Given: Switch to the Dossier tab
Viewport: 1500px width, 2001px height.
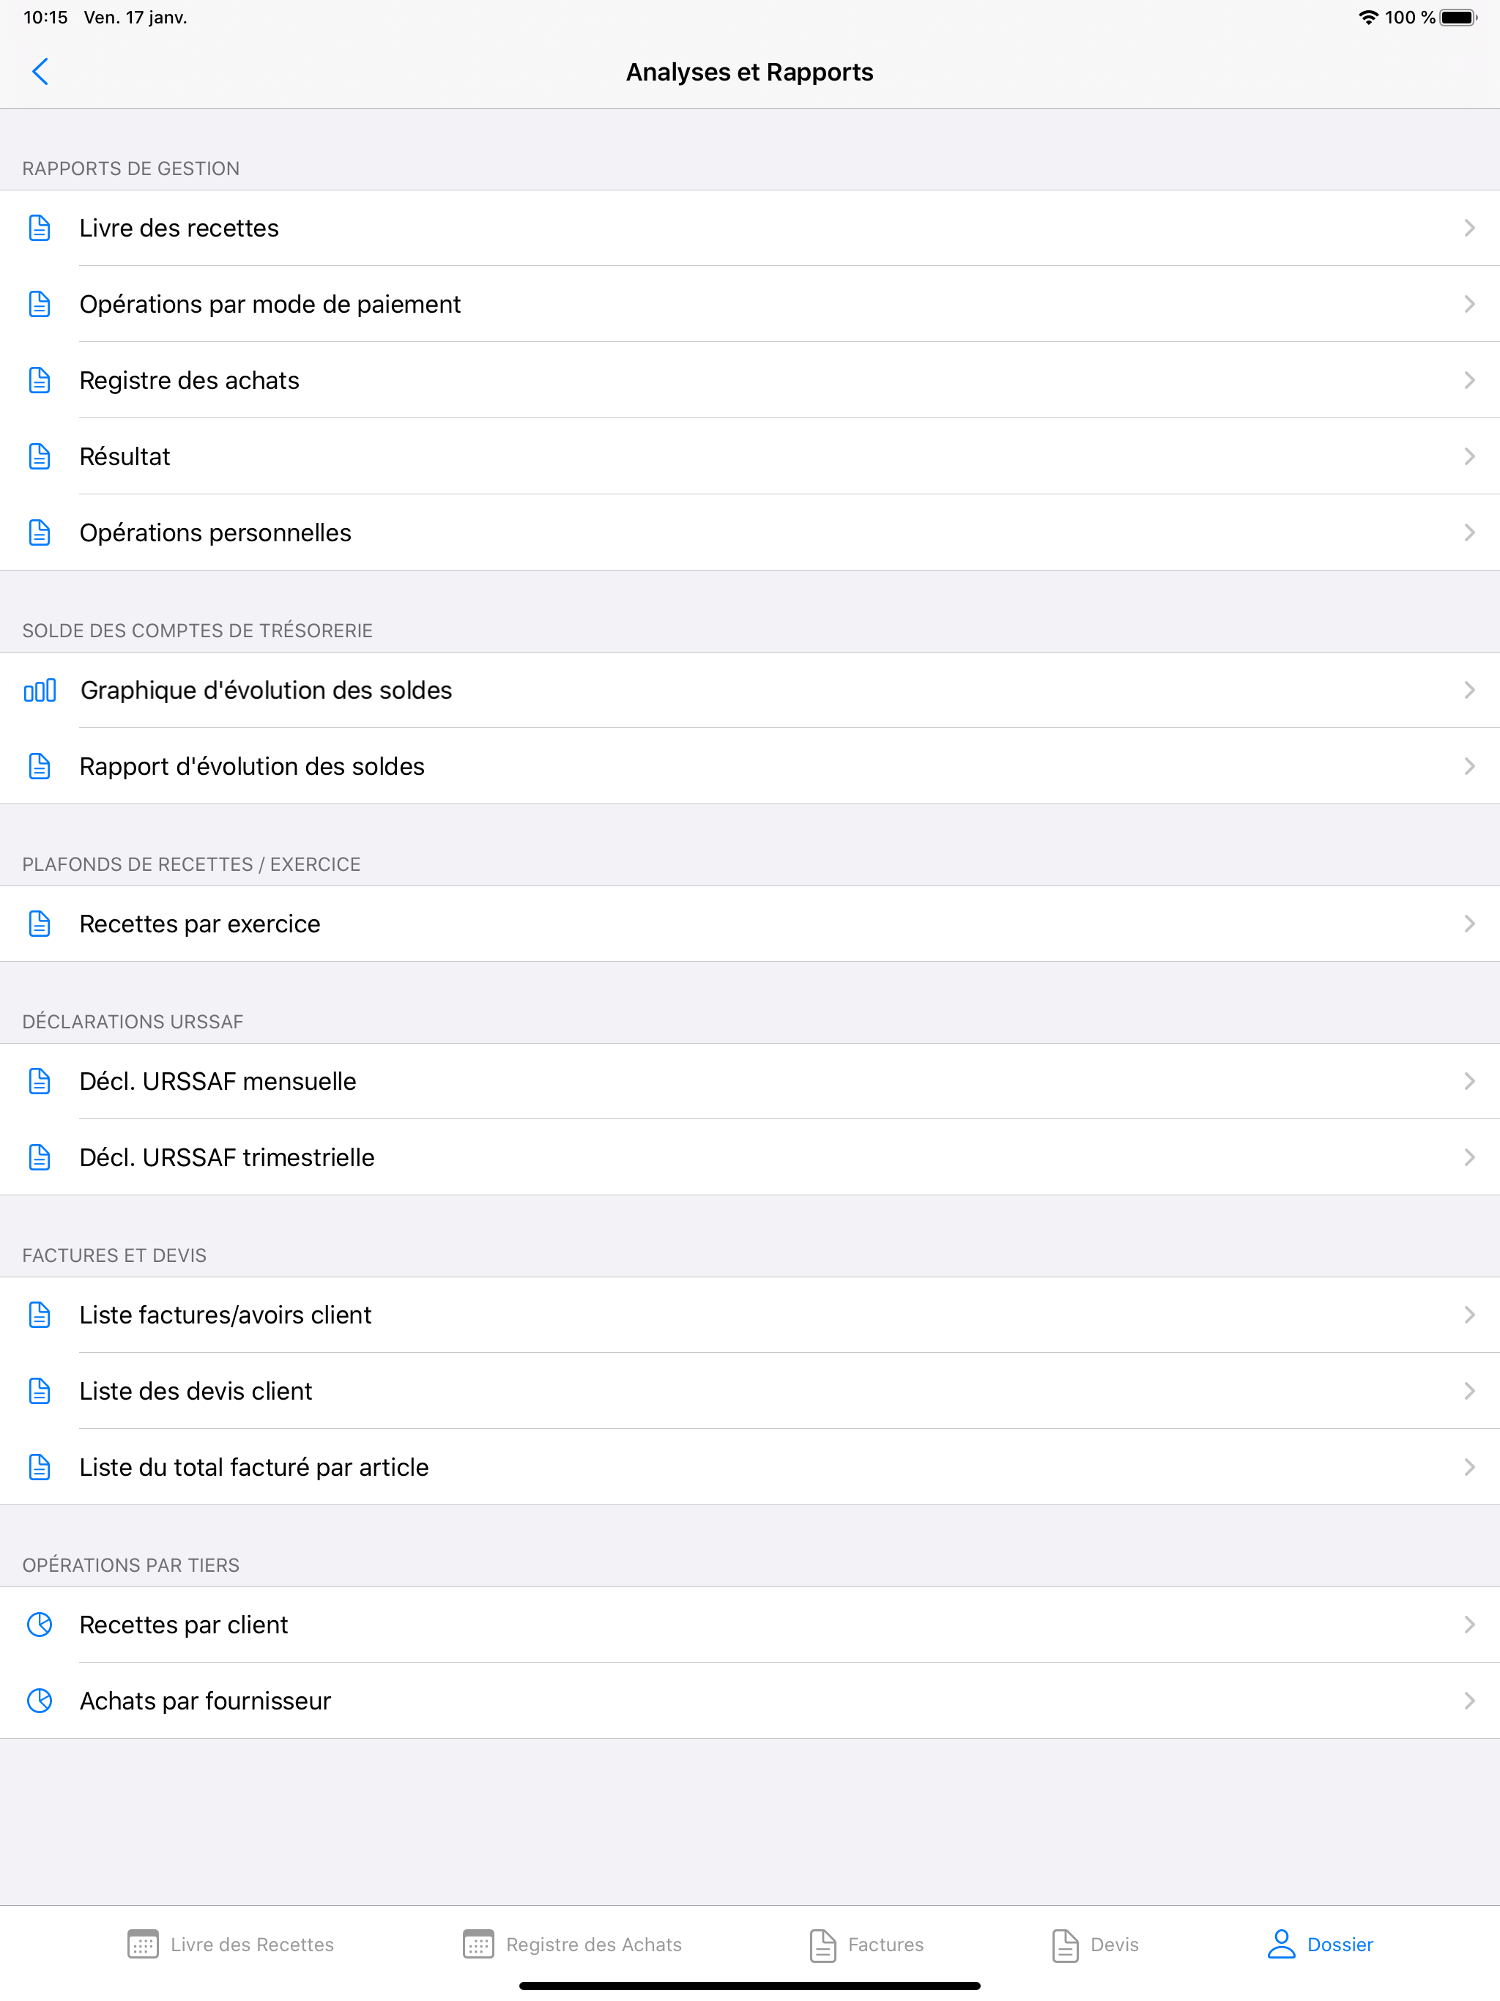Looking at the screenshot, I should pyautogui.click(x=1323, y=1943).
